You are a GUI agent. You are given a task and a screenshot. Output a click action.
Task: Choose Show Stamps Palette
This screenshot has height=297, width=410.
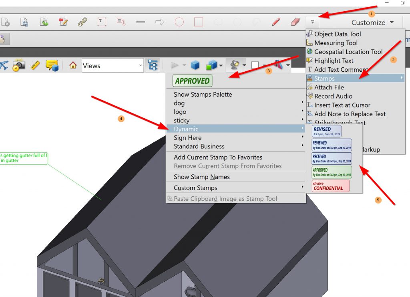(203, 94)
